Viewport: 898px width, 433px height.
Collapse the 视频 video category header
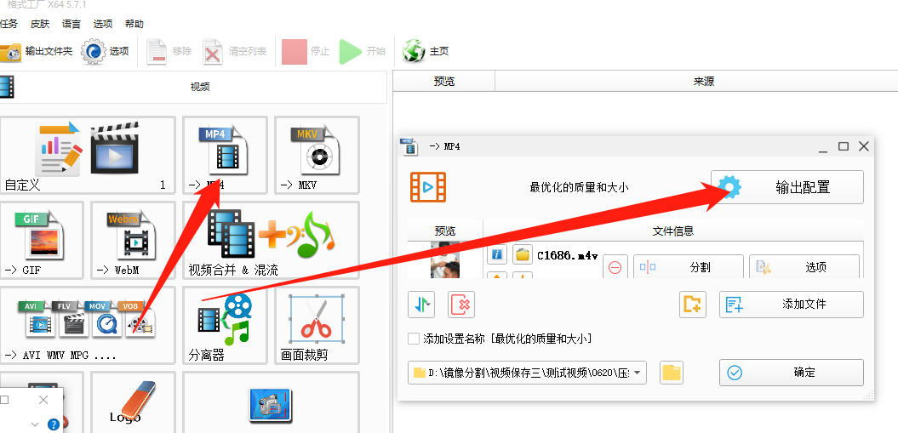coord(193,87)
